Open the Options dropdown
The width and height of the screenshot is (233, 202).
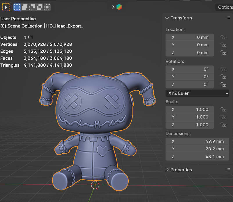click(224, 7)
